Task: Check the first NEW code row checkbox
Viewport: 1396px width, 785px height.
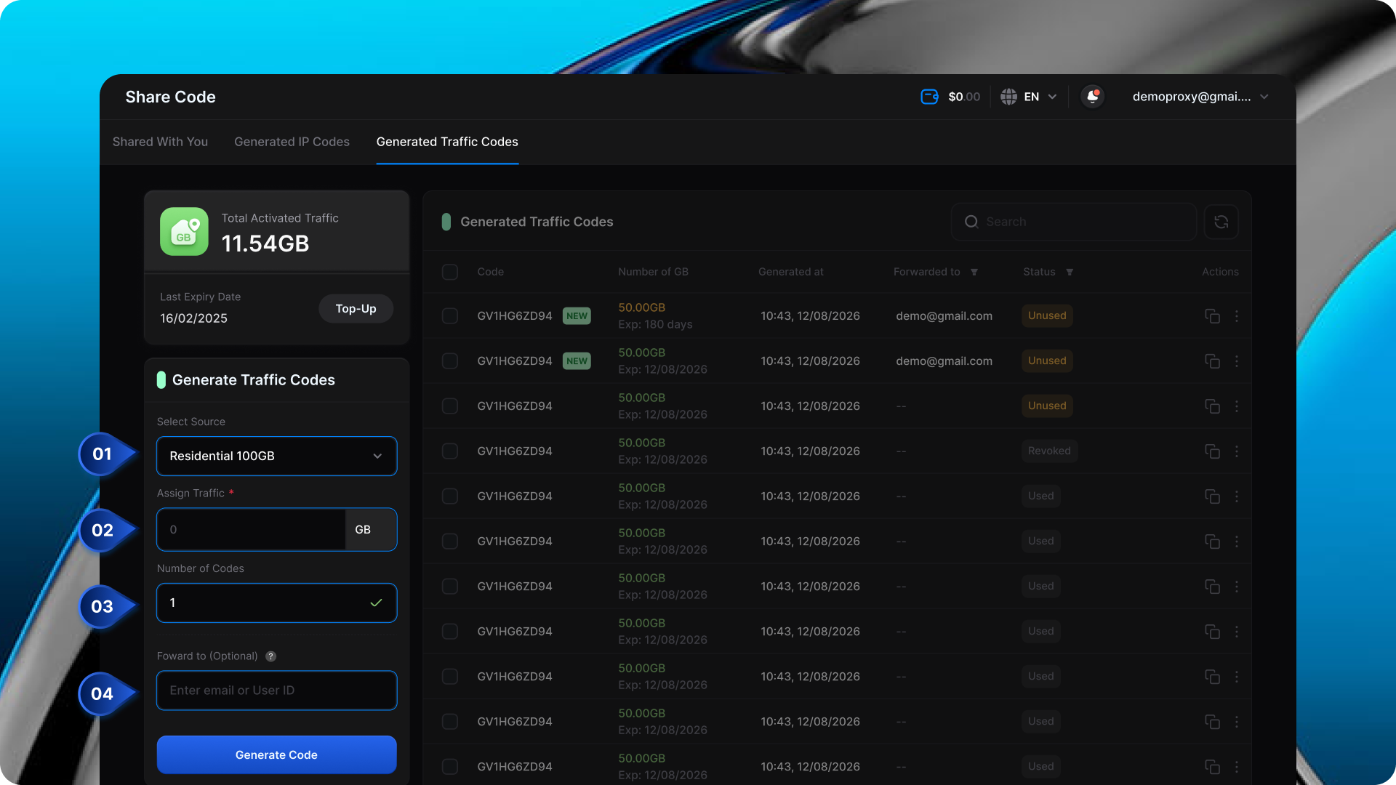Action: 450,316
